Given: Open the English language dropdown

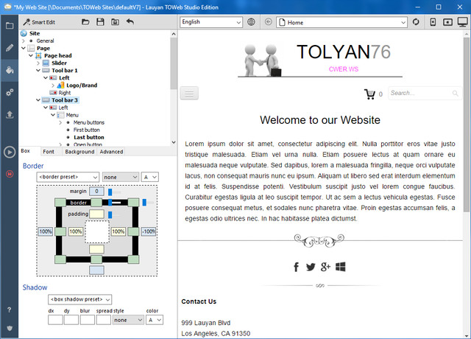Looking at the screenshot, I should pyautogui.click(x=211, y=22).
